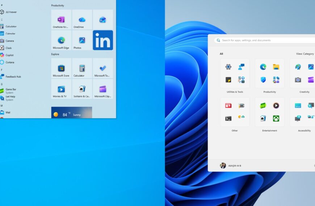This screenshot has height=206, width=315.
Task: Launch Microsoft Edge tile
Action: tap(61, 40)
